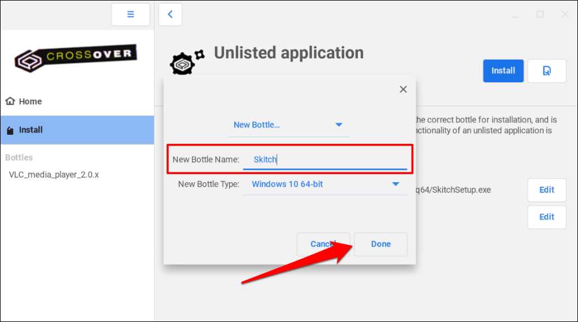Click the New Bottle Name: label

[x=205, y=160]
